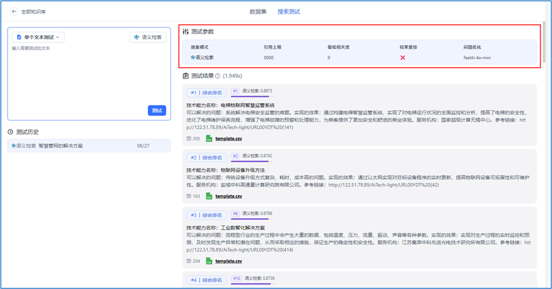Screen dimensions: 552x289
Task: Click the character count icon beside 163
Action: [x=189, y=196]
